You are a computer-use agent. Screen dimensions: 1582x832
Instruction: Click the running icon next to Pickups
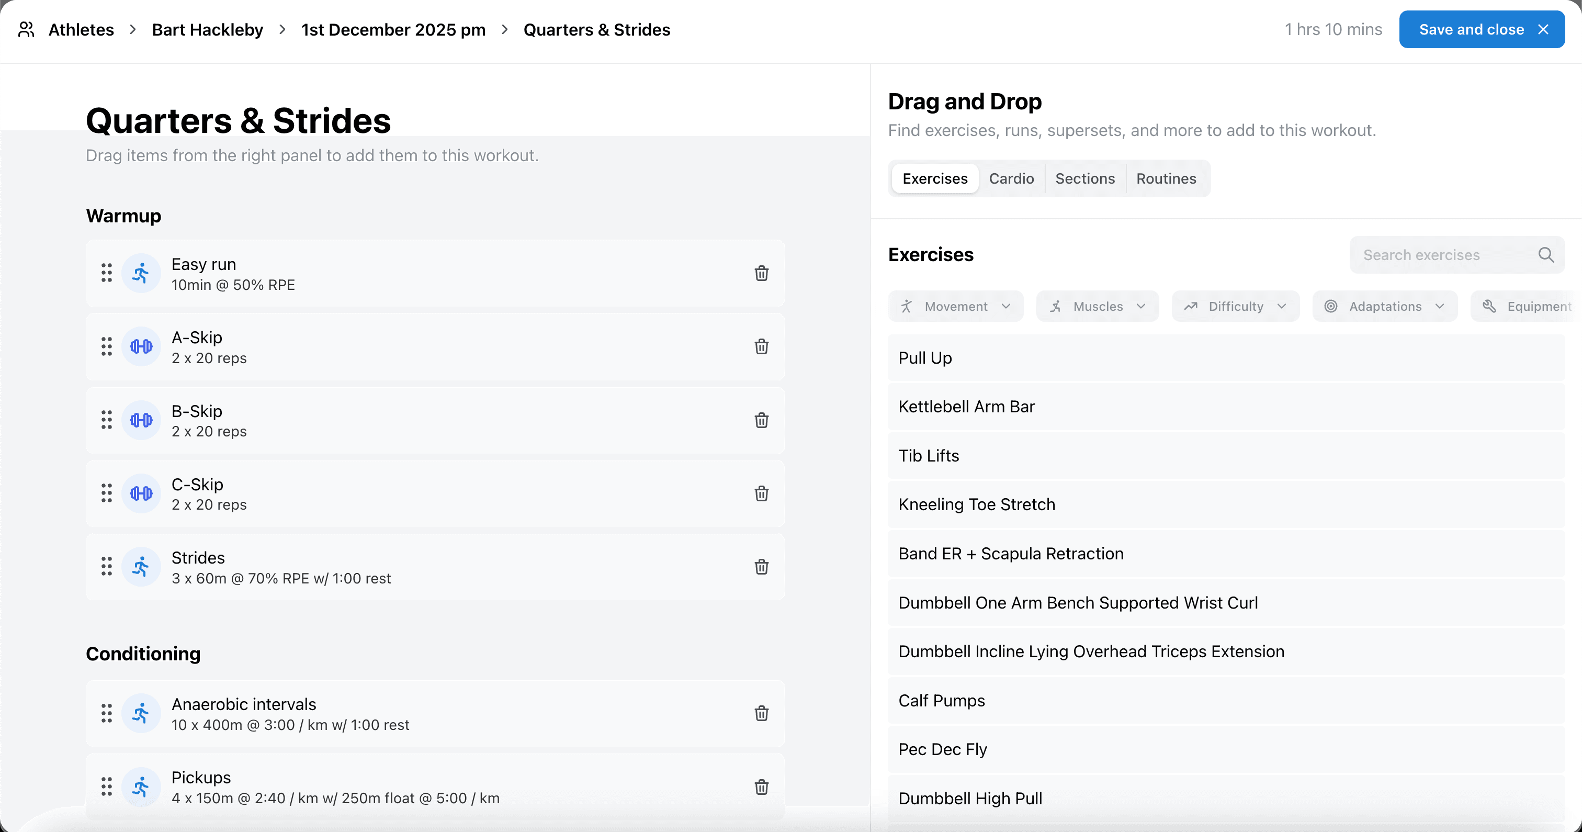click(x=141, y=787)
